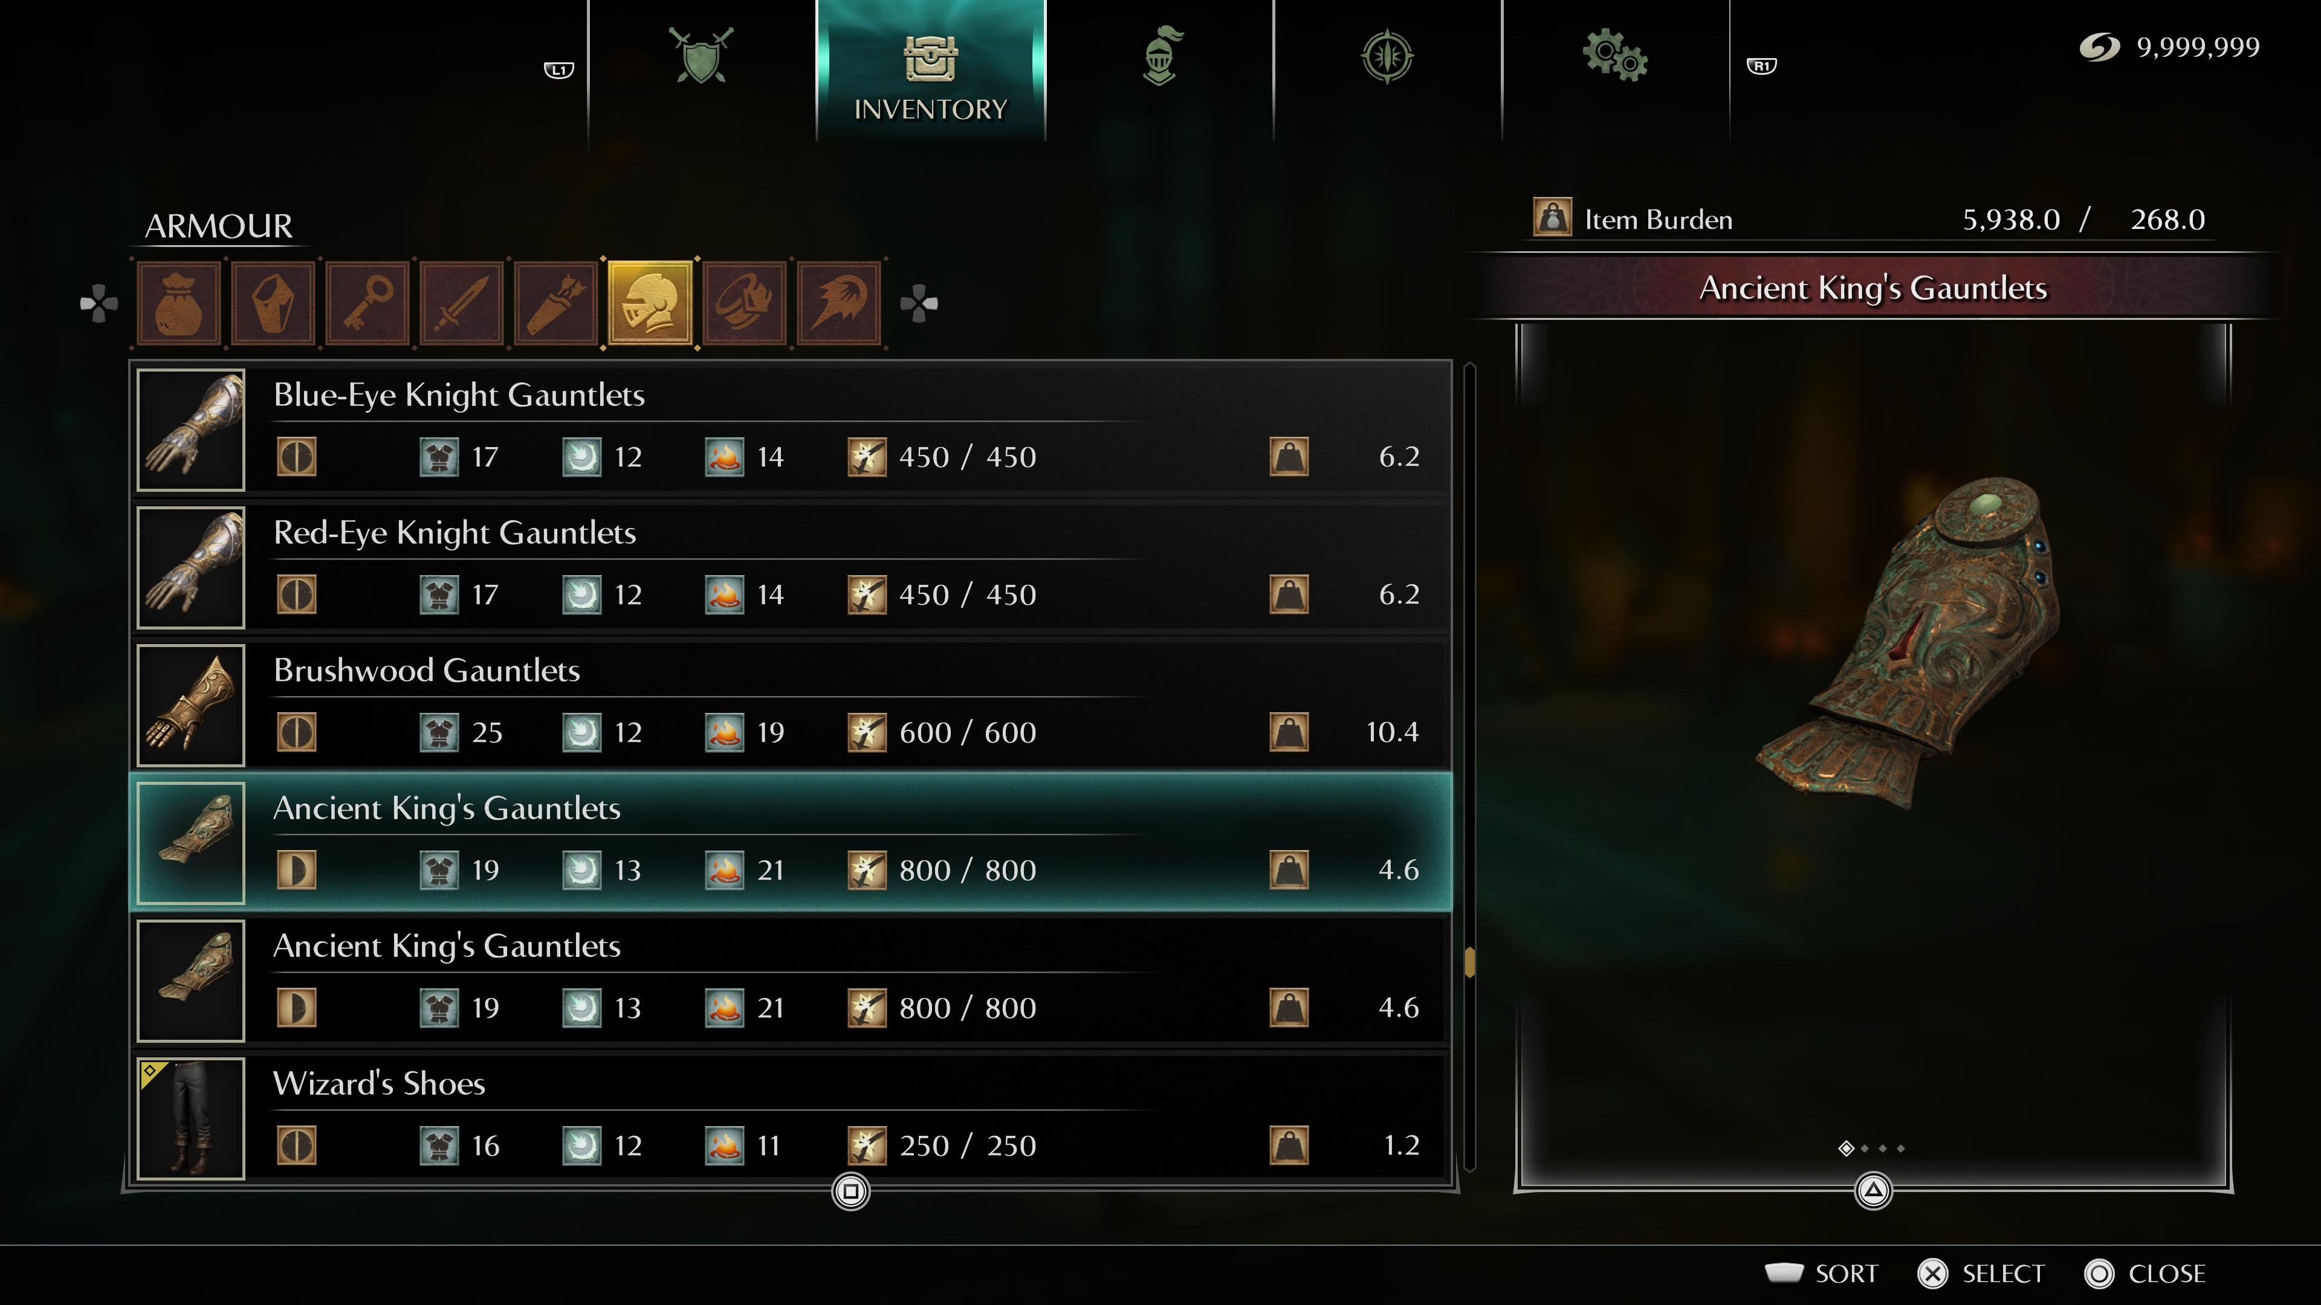Open the pouch consumables category icon
Viewport: 2321px width, 1305px height.
click(x=178, y=303)
